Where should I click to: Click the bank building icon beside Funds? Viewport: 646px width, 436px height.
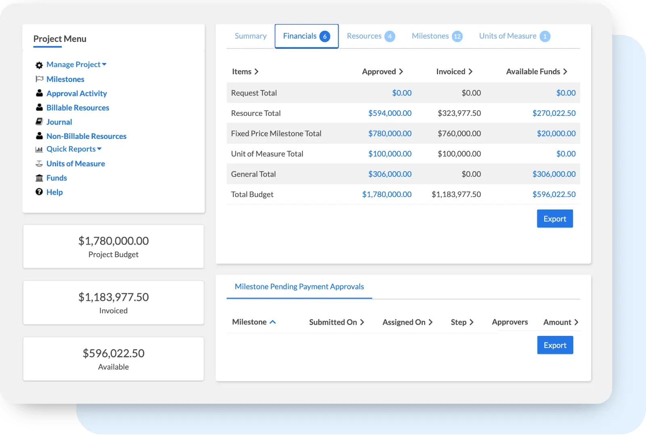[39, 178]
